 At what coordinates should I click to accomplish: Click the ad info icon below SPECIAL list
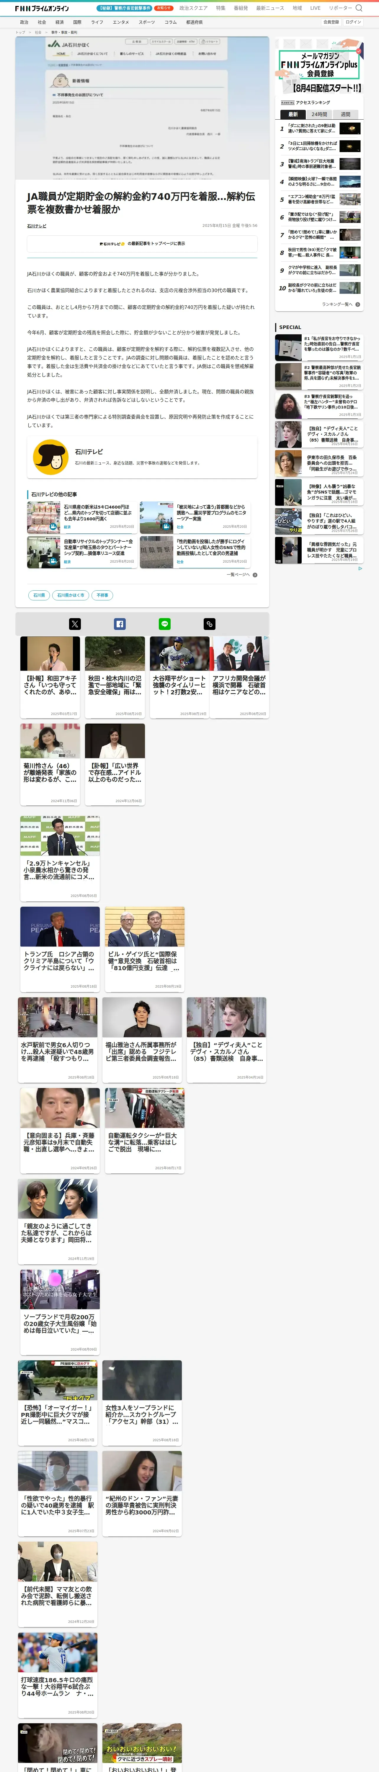click(x=360, y=568)
